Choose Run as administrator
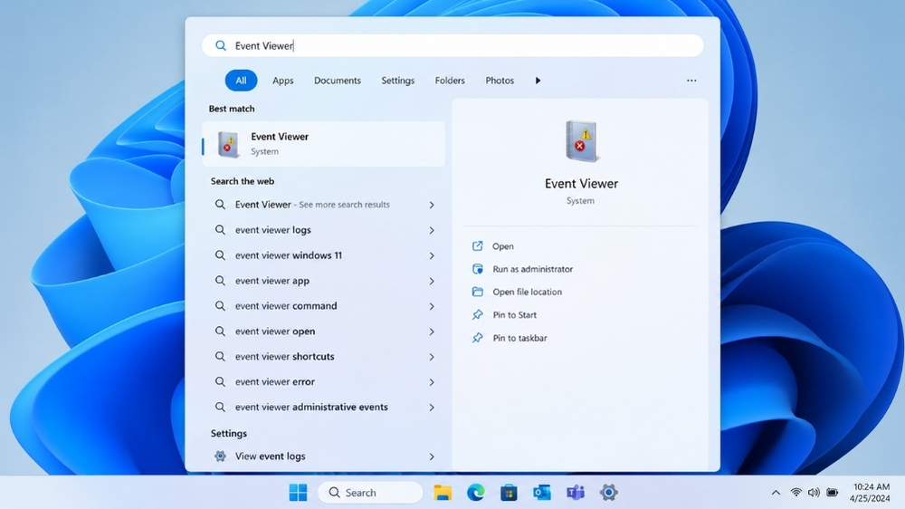 pyautogui.click(x=533, y=269)
